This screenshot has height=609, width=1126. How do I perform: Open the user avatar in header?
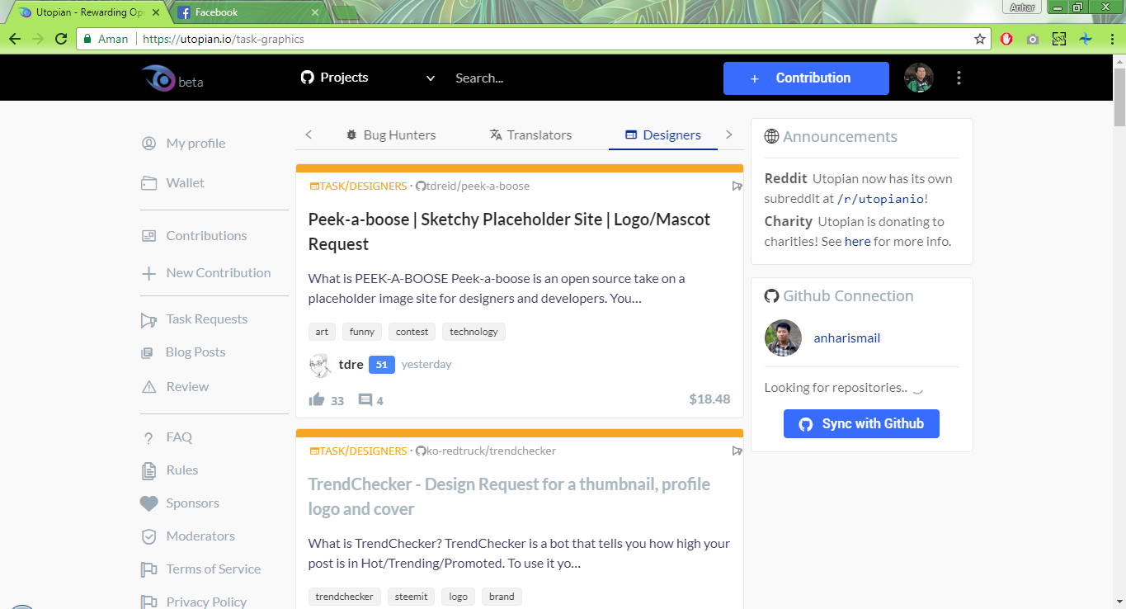point(919,78)
